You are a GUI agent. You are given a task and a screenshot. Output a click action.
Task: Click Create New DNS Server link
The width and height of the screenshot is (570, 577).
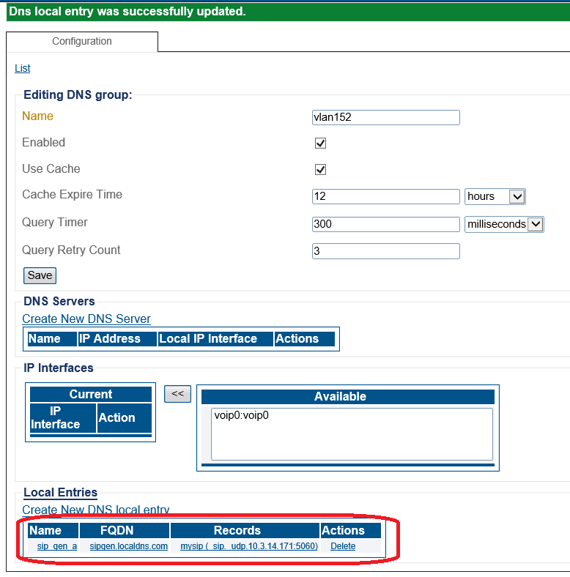point(86,319)
